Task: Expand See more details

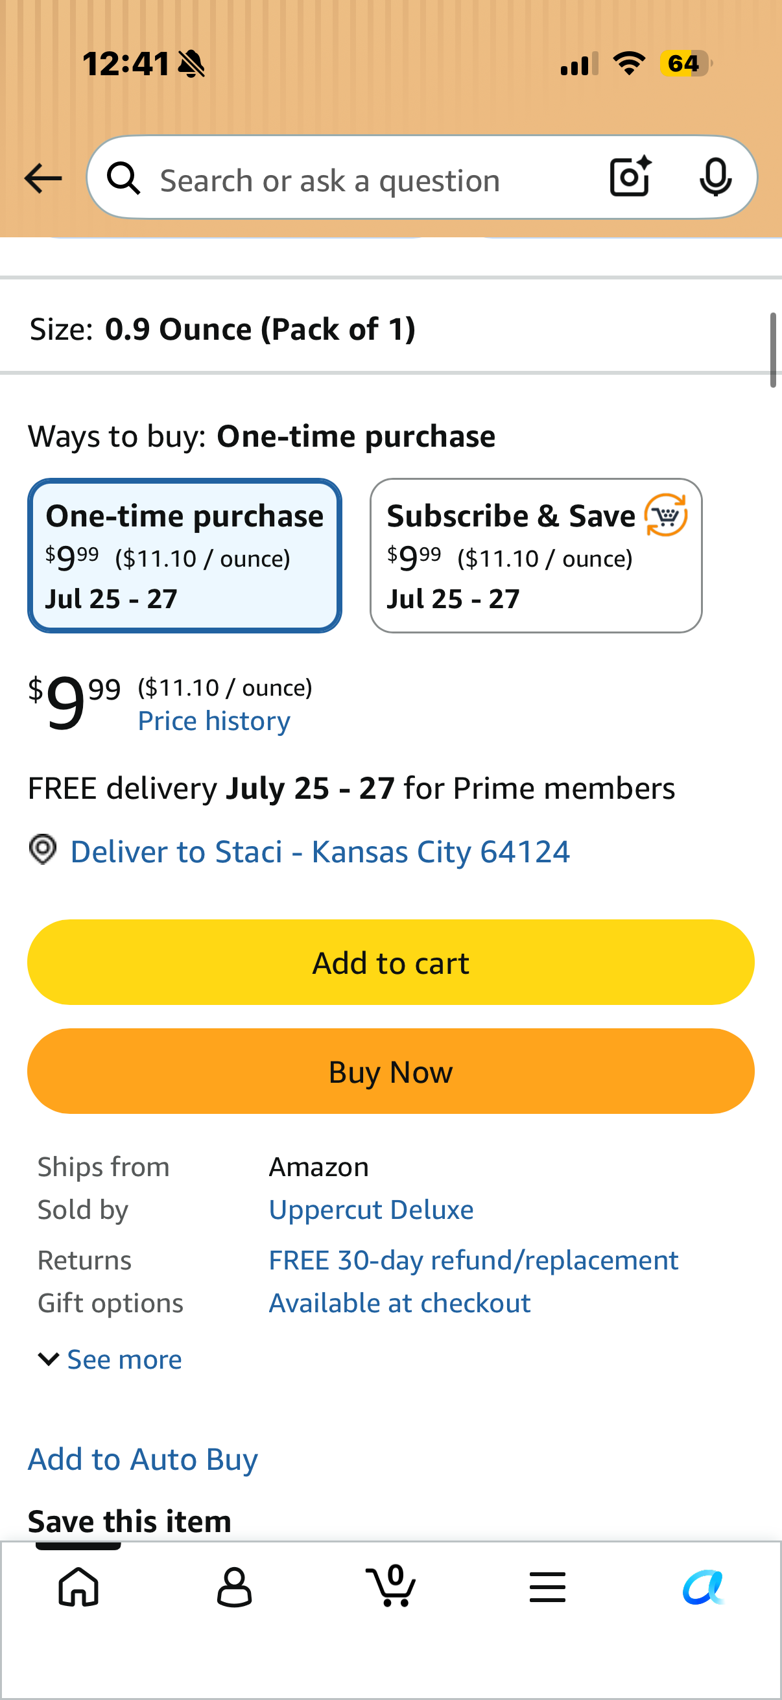Action: coord(110,1360)
